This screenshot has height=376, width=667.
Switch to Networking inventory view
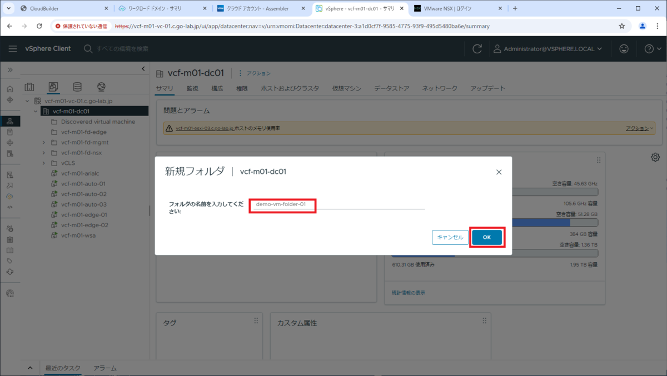101,87
